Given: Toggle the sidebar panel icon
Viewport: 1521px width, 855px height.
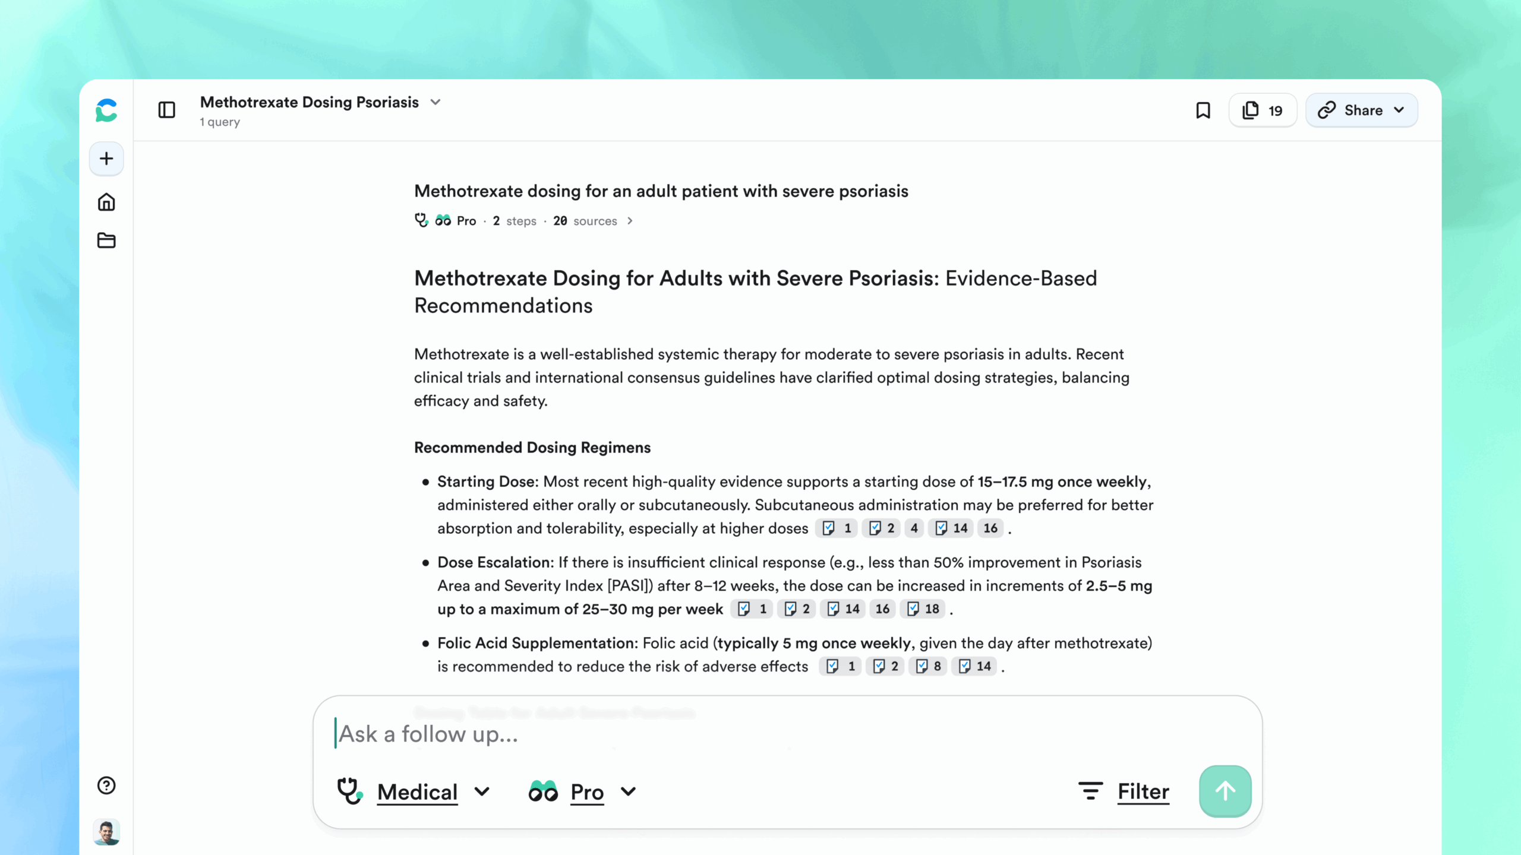Looking at the screenshot, I should coord(166,110).
